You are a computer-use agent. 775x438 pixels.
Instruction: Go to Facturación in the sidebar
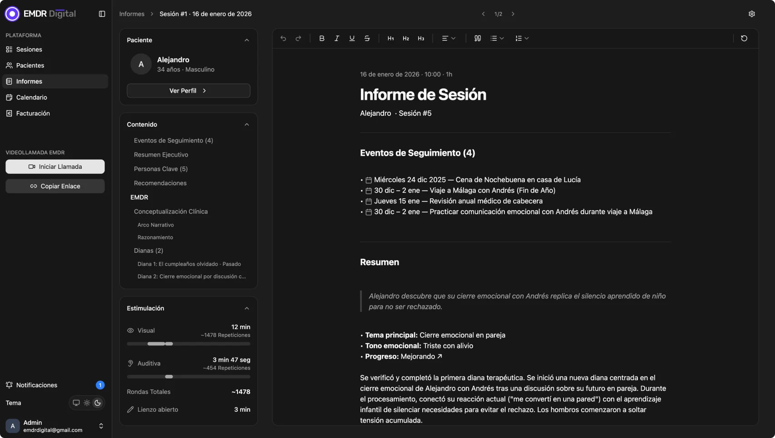(x=32, y=113)
